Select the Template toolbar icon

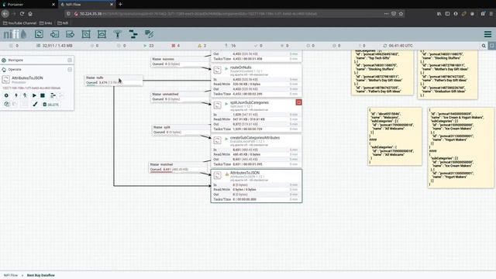tap(133, 34)
